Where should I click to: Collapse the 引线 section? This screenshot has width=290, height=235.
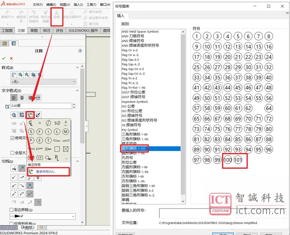click(77, 161)
